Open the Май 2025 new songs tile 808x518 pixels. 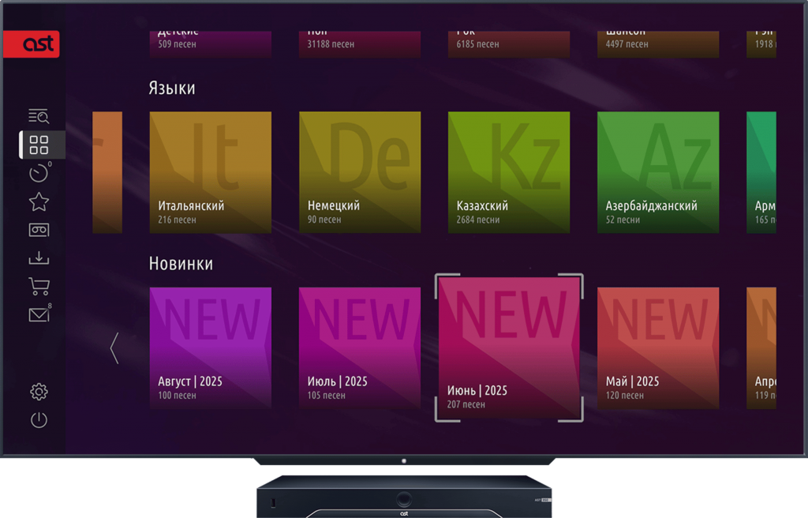click(657, 348)
